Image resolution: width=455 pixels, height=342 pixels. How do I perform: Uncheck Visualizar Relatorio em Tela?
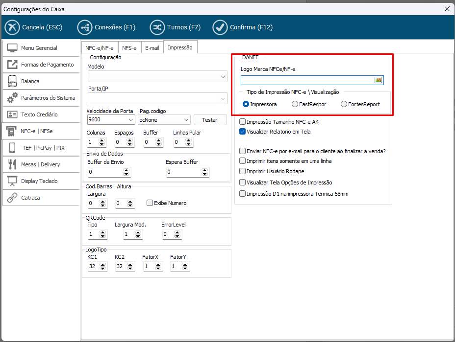tap(242, 132)
